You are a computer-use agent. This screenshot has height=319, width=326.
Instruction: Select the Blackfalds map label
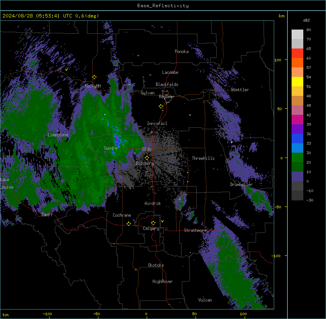pos(167,84)
